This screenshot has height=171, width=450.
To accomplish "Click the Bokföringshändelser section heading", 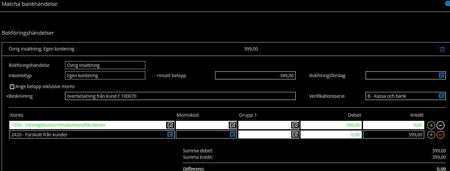I will [x=28, y=33].
